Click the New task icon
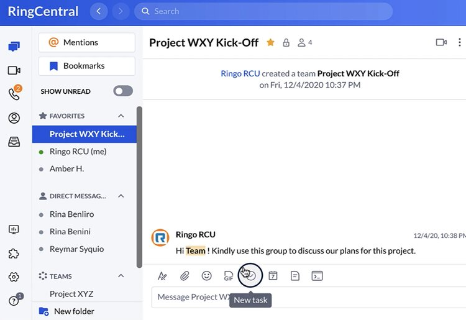466x320 pixels. [x=251, y=275]
